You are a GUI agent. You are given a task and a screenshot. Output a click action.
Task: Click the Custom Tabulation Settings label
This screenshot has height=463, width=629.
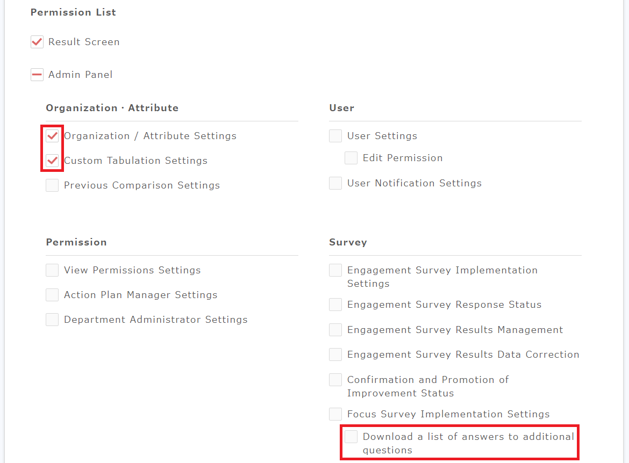[x=135, y=161]
